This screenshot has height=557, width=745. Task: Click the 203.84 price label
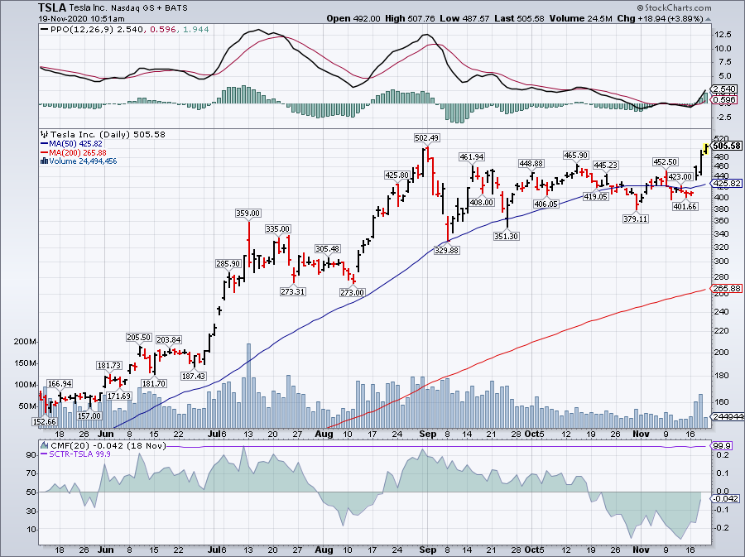[169, 340]
